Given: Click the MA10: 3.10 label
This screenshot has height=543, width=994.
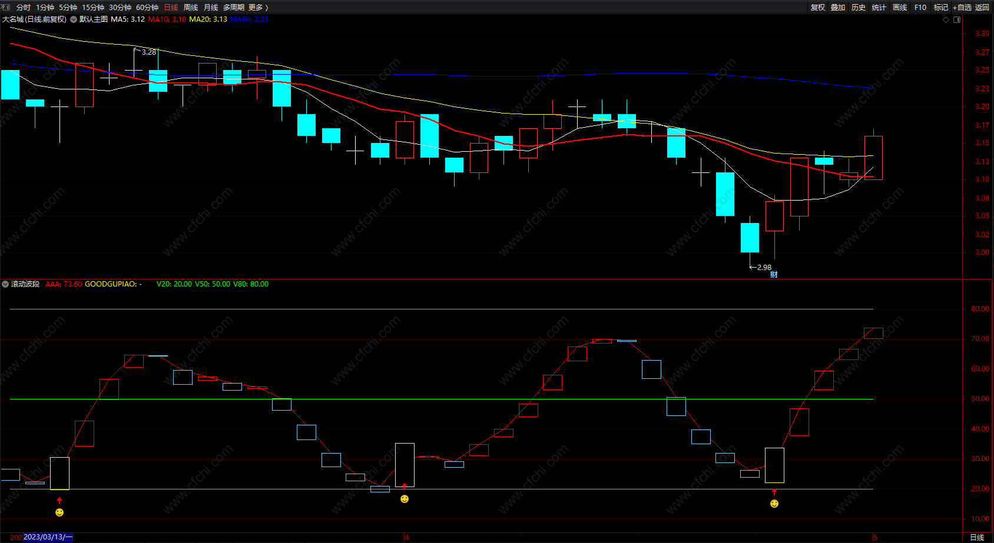Looking at the screenshot, I should [x=167, y=19].
